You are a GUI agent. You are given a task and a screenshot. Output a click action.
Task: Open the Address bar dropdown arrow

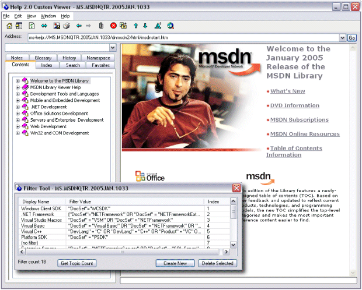tap(342, 38)
